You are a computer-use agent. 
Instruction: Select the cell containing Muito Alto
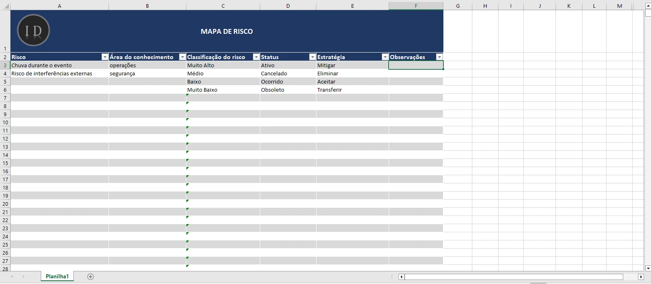[223, 65]
